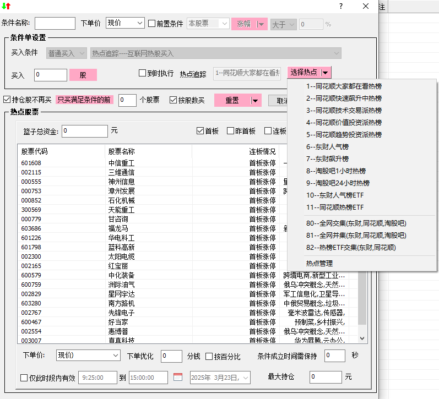Expand the bottom 下单价 现价) combo box

coord(88,356)
